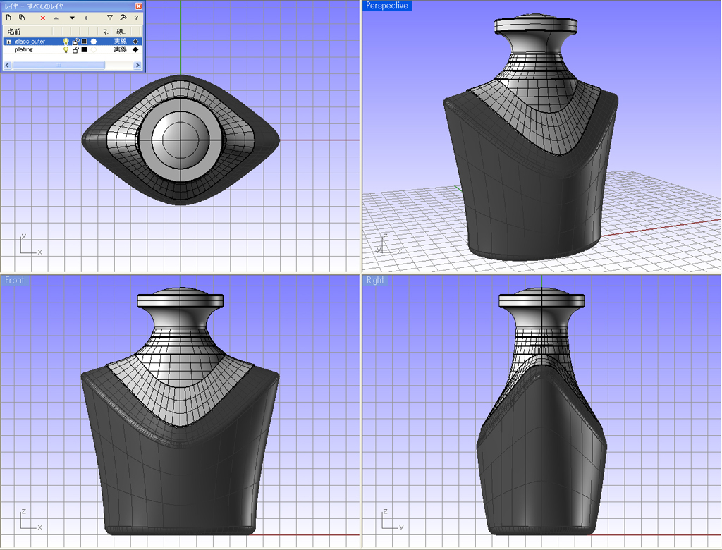Open linetype setting for plating layer

121,50
